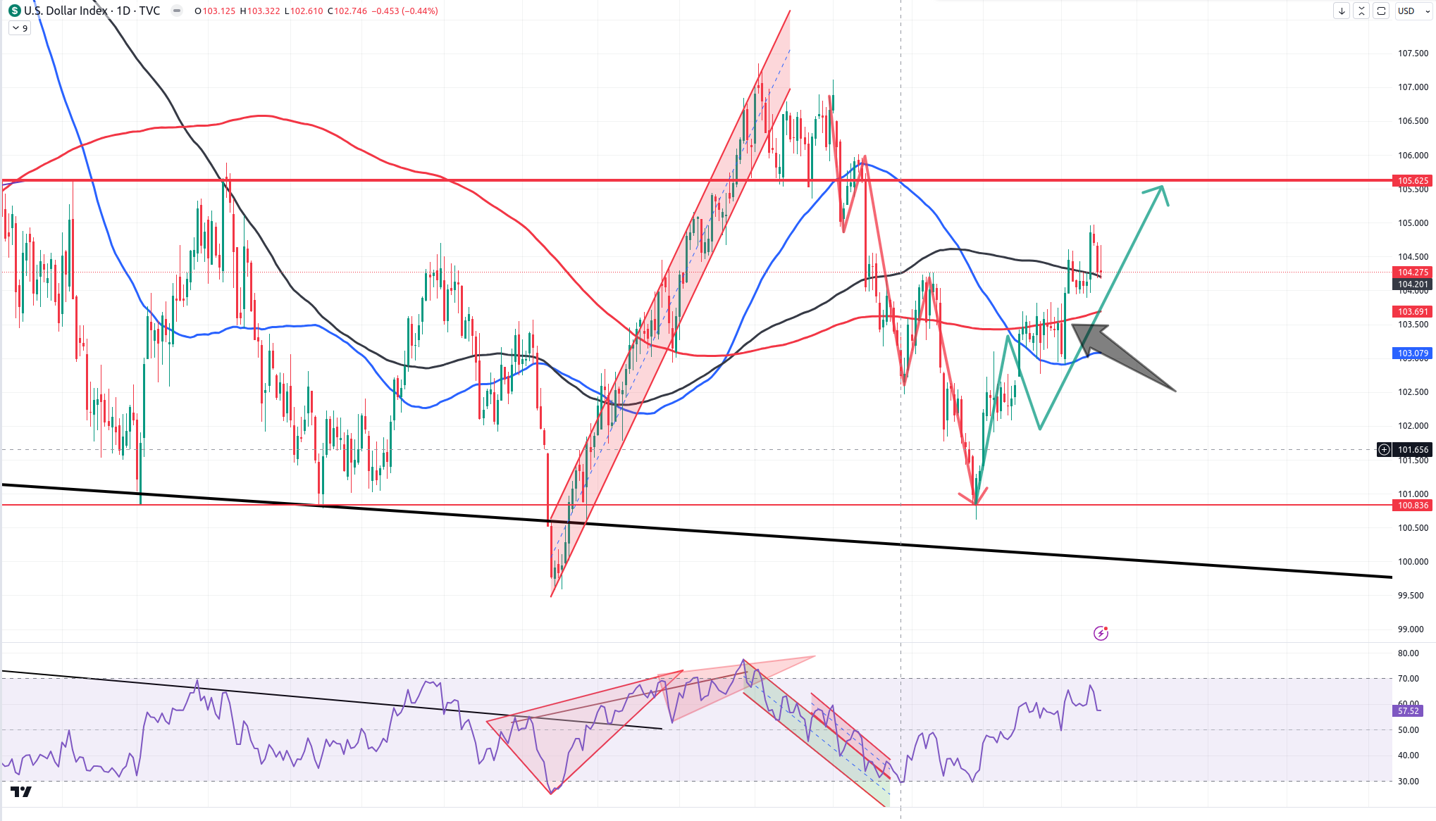Maximize the chart pane
This screenshot has width=1436, height=821.
tap(1381, 11)
